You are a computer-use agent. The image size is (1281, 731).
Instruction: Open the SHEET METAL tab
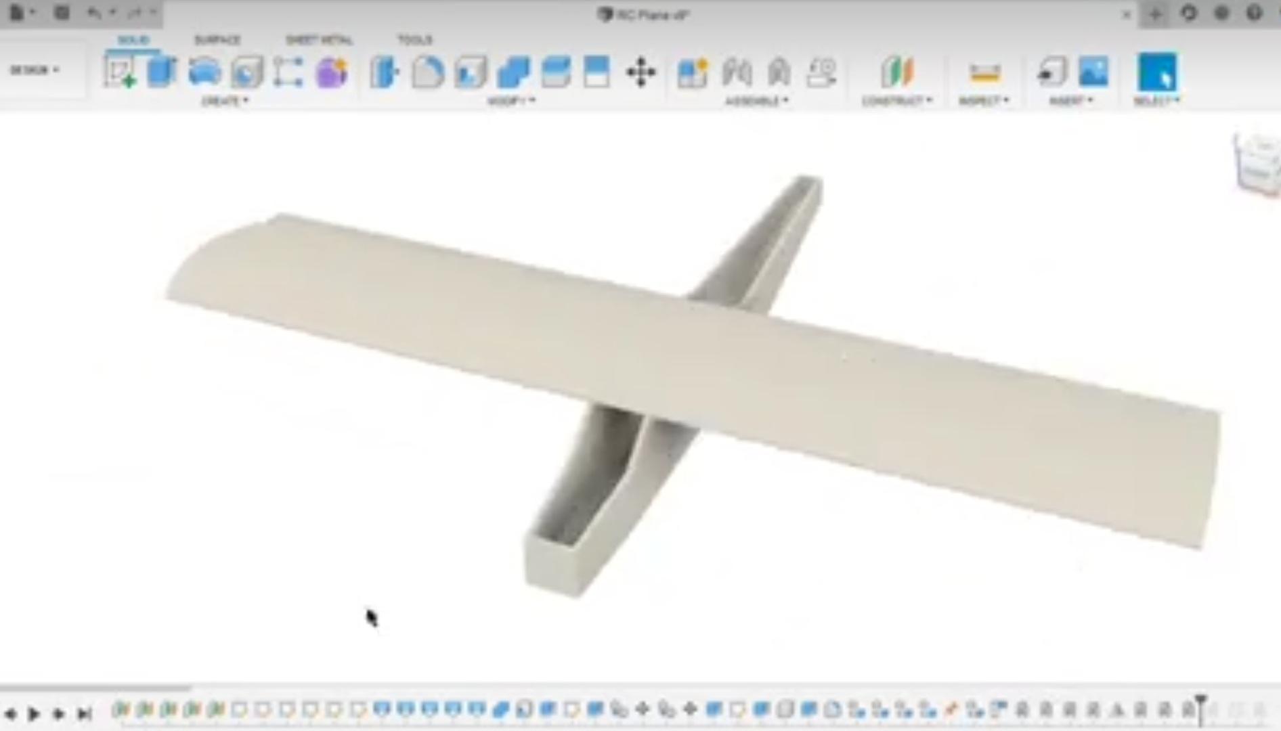coord(318,39)
